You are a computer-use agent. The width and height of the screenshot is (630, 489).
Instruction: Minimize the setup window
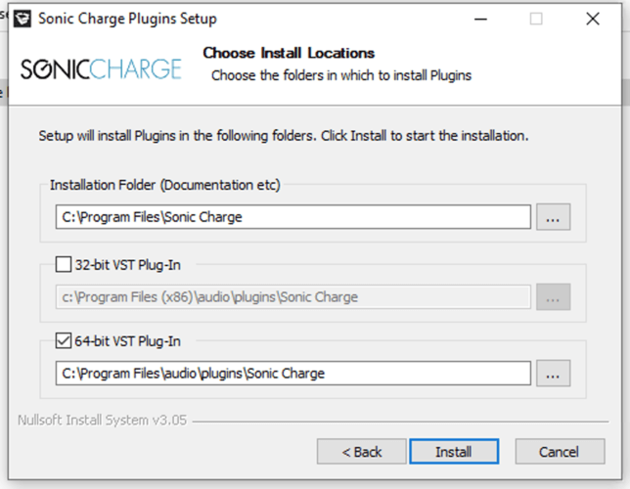pos(480,19)
